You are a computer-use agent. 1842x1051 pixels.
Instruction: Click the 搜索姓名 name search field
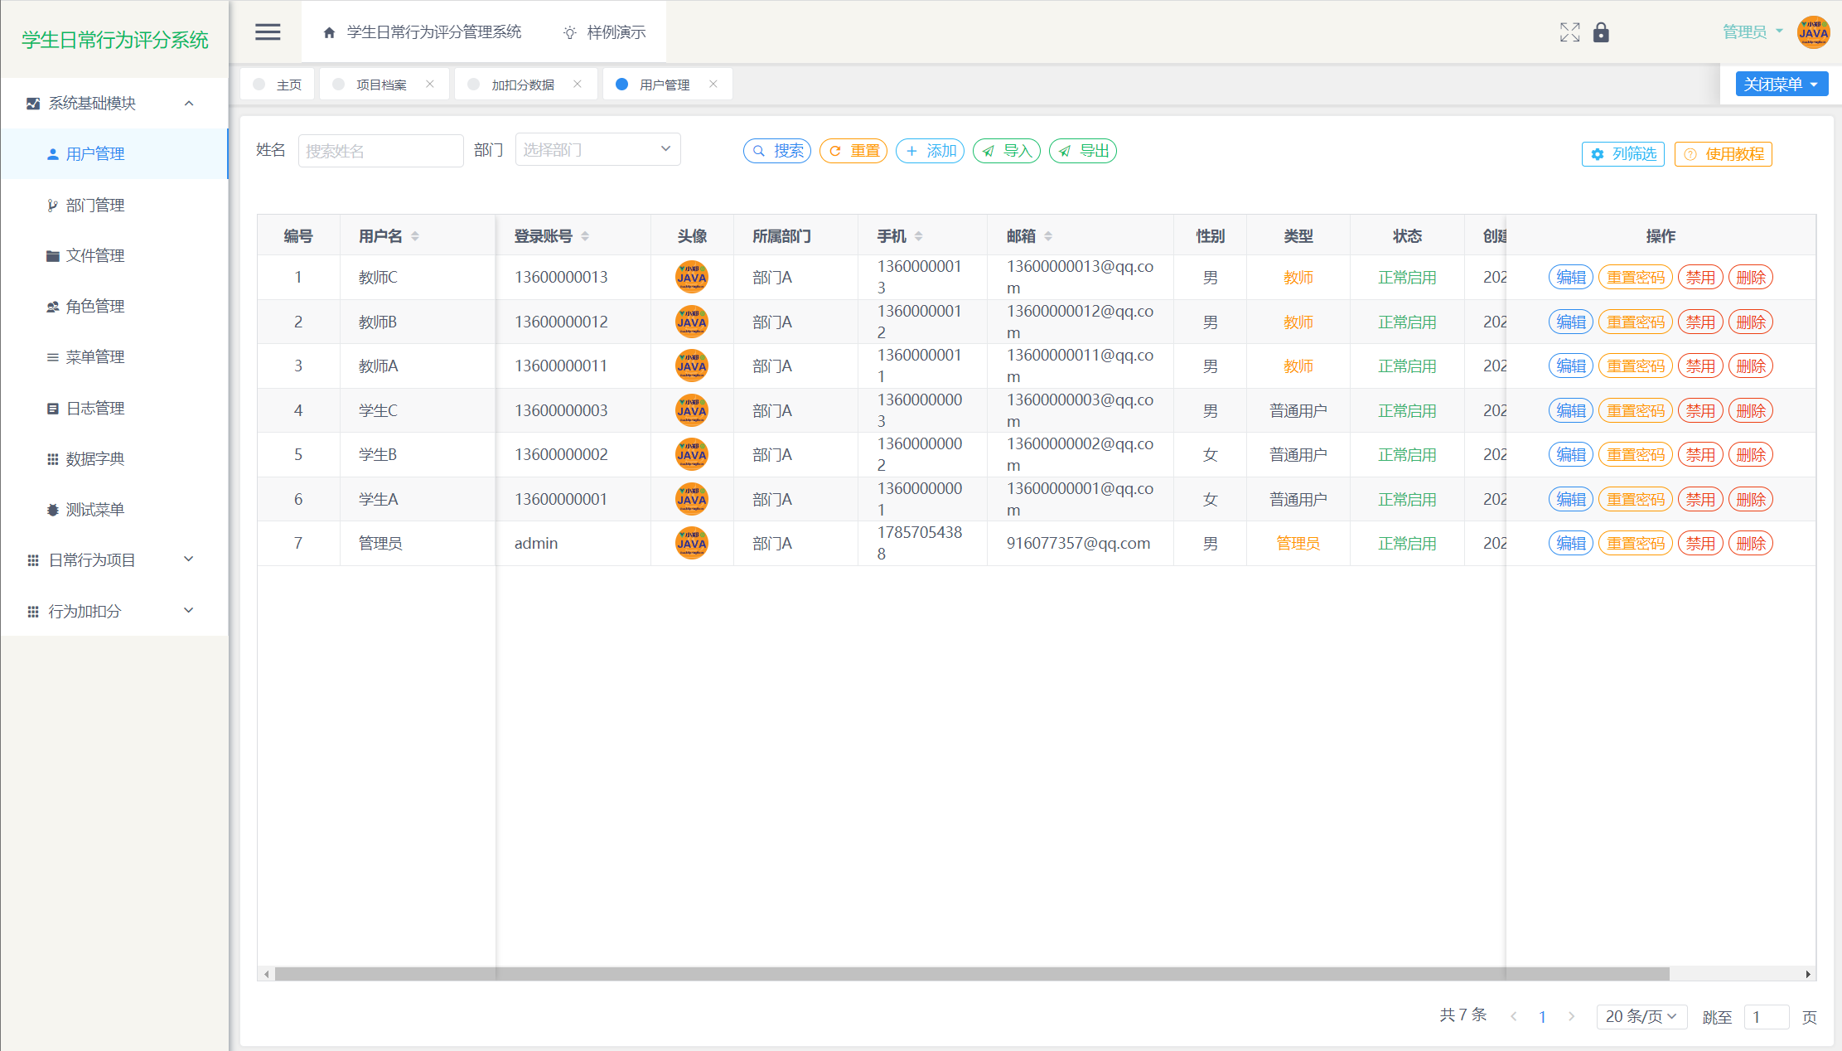(x=380, y=151)
